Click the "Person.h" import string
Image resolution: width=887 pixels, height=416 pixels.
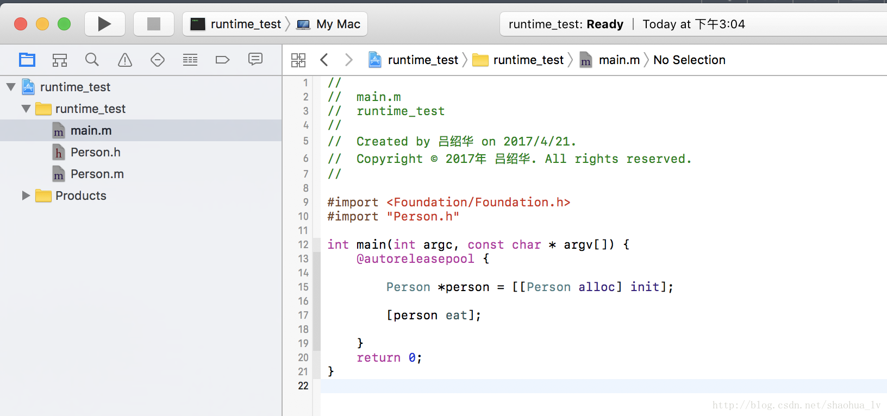(x=423, y=216)
